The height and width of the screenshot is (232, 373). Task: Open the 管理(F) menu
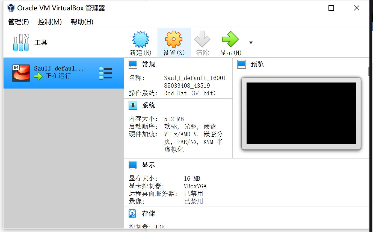pyautogui.click(x=19, y=22)
